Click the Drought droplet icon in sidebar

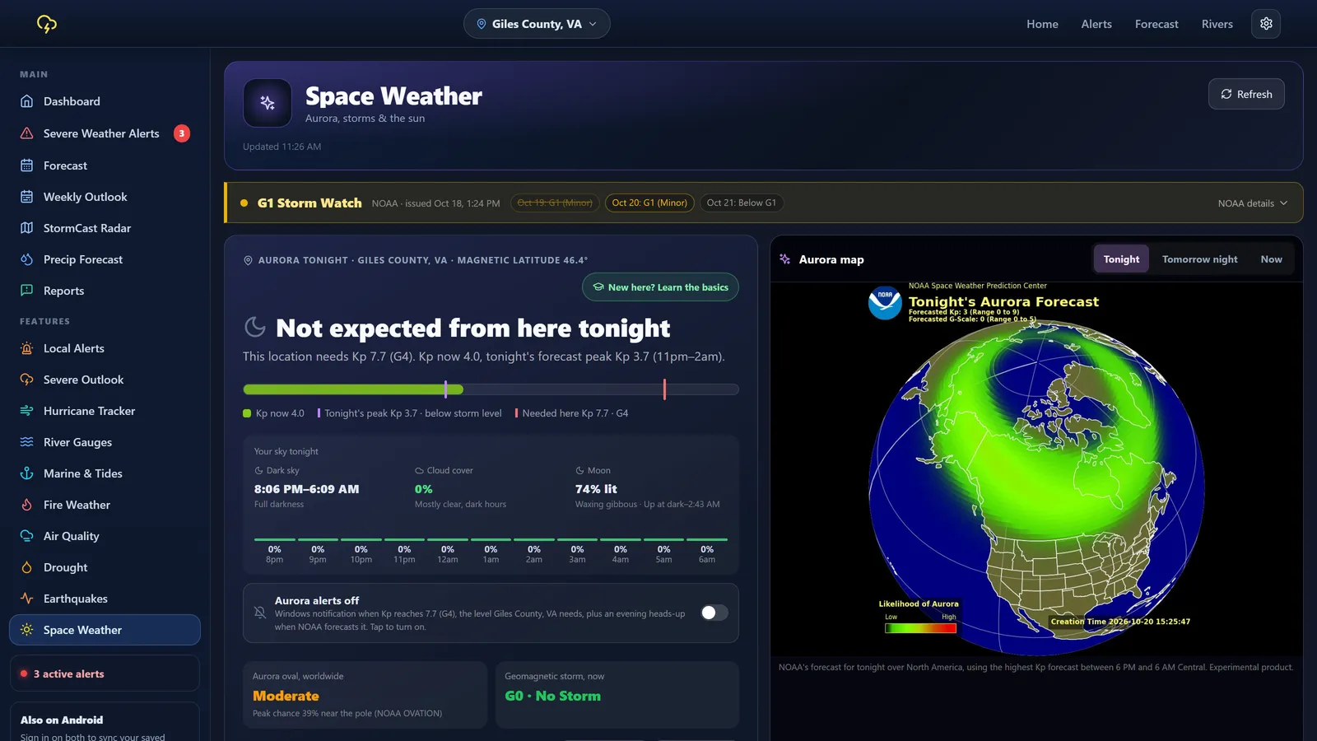[x=26, y=567]
